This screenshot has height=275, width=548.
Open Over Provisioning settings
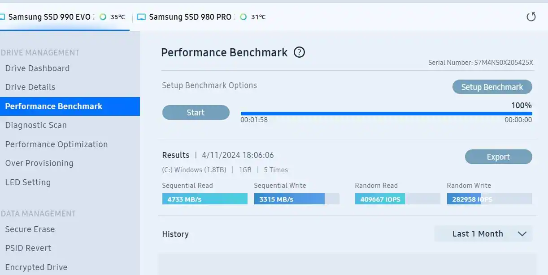[39, 163]
